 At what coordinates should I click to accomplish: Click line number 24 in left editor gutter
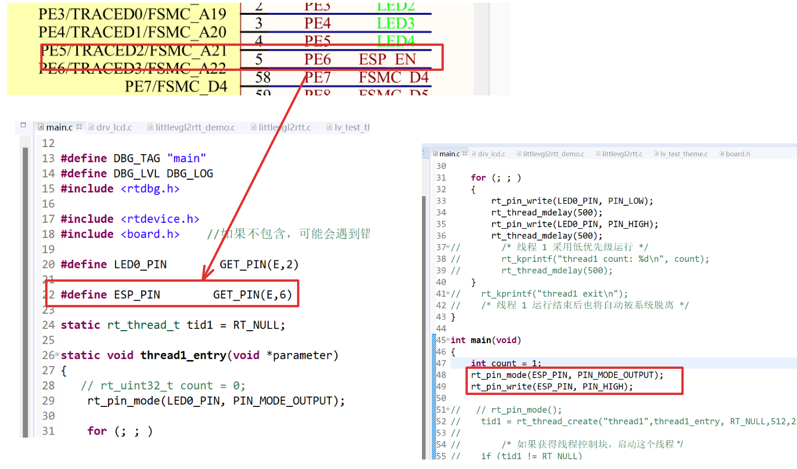(x=48, y=325)
